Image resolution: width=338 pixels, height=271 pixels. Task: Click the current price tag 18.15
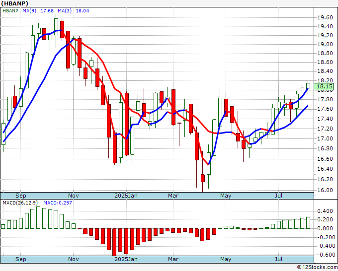pyautogui.click(x=324, y=86)
